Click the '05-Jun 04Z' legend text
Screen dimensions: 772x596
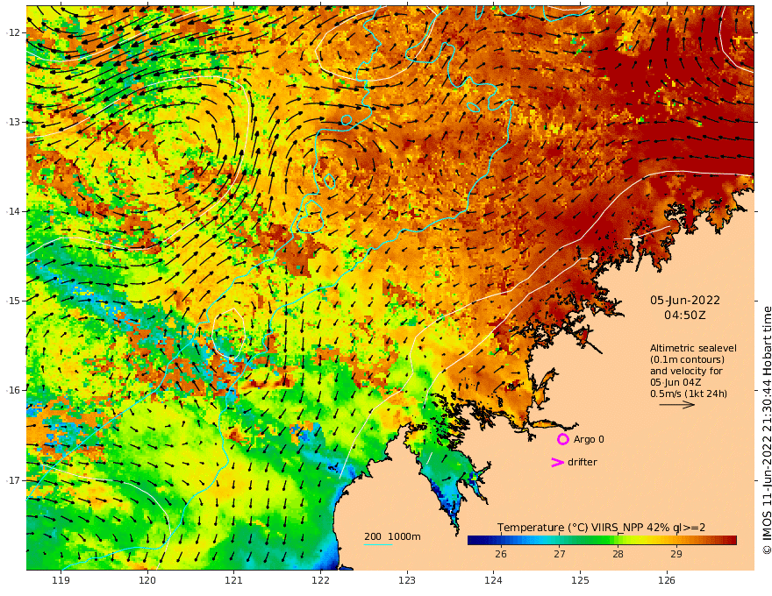[x=675, y=382]
